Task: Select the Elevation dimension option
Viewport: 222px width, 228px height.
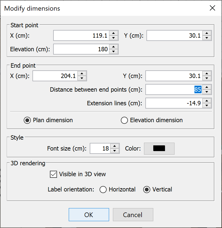Action: (x=124, y=120)
